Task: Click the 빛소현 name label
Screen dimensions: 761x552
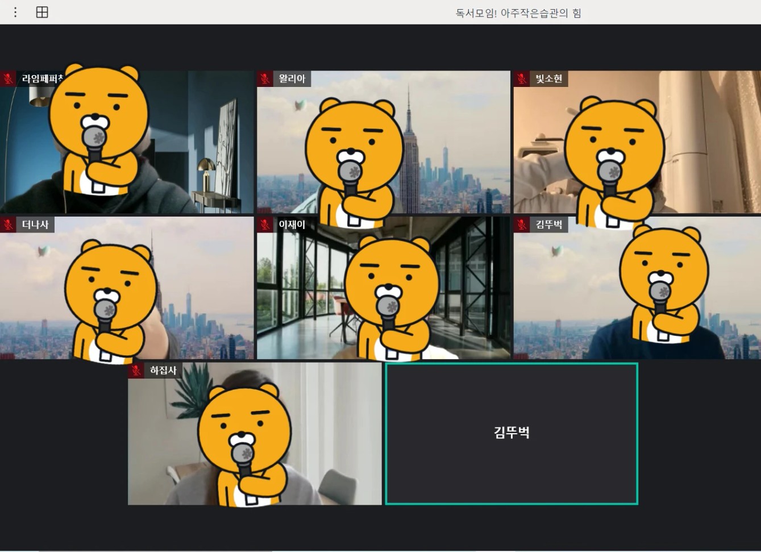Action: [x=549, y=78]
